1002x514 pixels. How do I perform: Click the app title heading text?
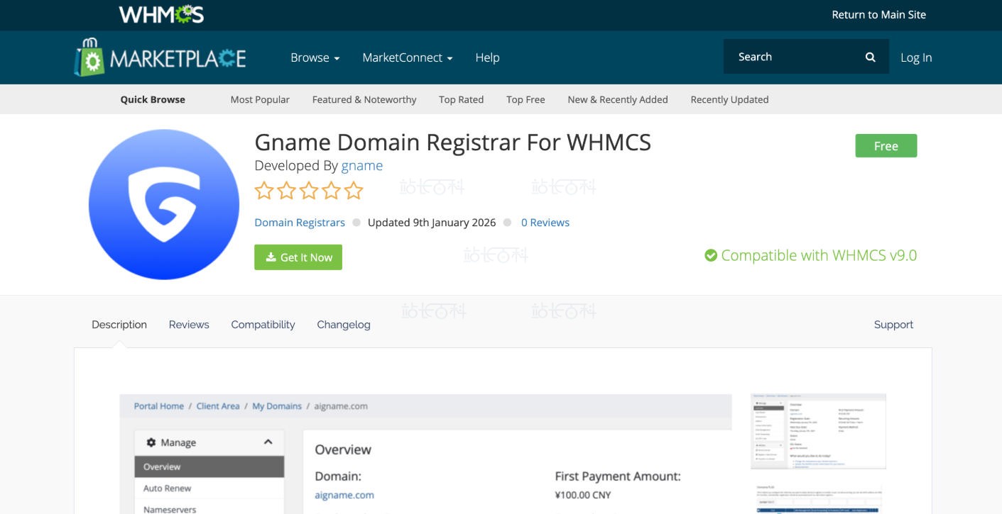pos(452,143)
